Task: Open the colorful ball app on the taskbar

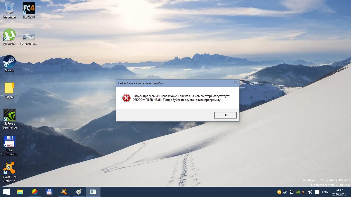Action: [34, 192]
